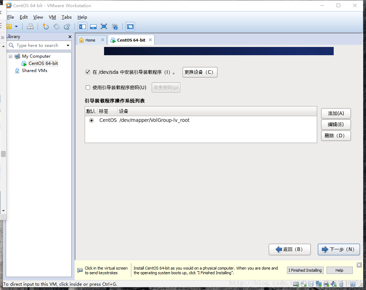This screenshot has width=366, height=290.
Task: Close the CentOS 64-bit tab
Action: (x=150, y=40)
